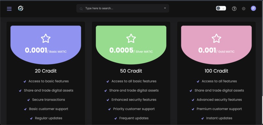The image size is (263, 125).
Task: Click the search magnifier icon
Action: click(81, 9)
